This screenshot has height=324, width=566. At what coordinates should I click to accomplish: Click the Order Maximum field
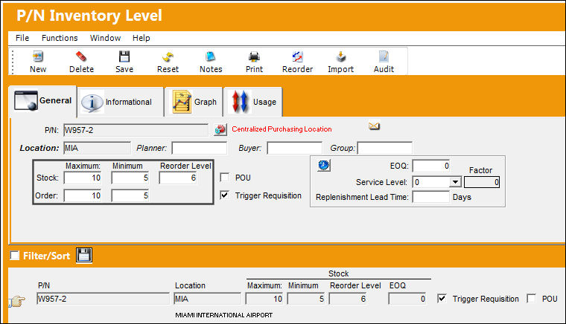click(x=83, y=195)
